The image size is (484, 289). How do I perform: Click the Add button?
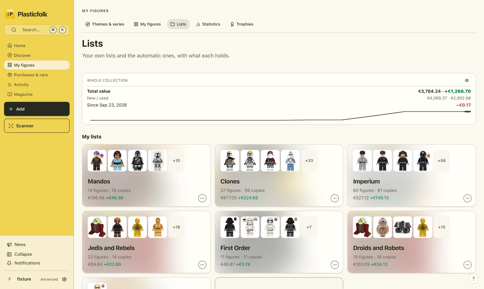coord(37,109)
